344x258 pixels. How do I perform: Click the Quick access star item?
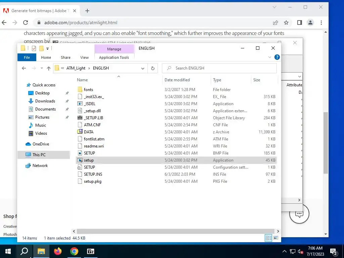44,85
